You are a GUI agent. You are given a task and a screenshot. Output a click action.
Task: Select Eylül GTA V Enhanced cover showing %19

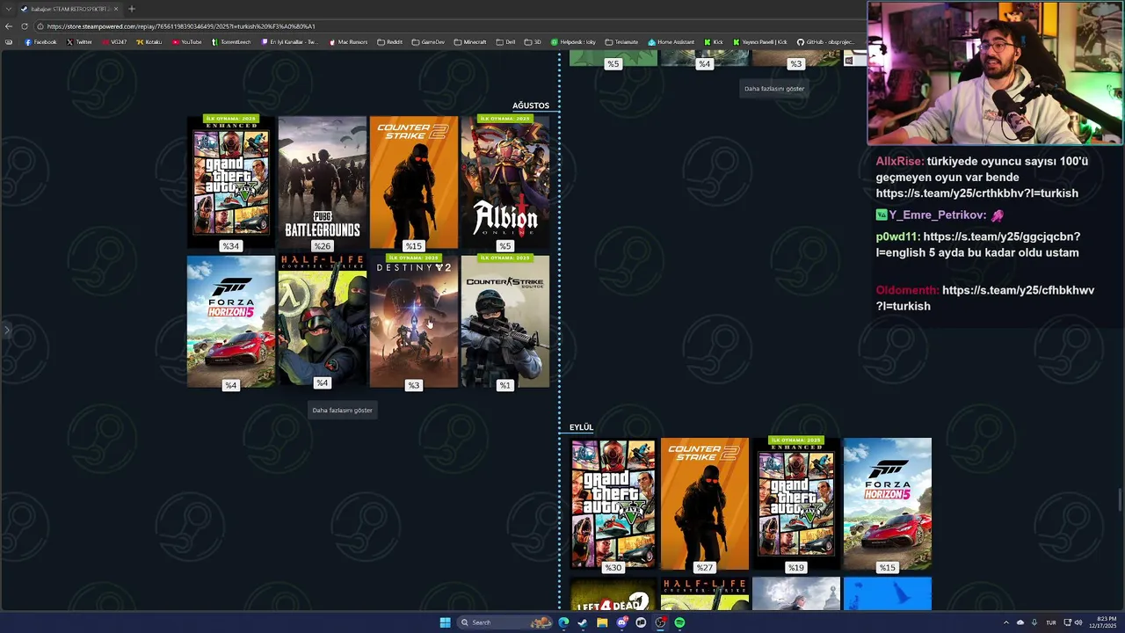point(796,505)
